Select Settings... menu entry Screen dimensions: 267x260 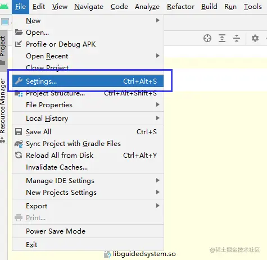pos(88,81)
